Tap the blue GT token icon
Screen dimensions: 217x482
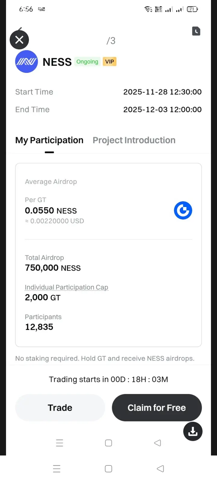183,210
